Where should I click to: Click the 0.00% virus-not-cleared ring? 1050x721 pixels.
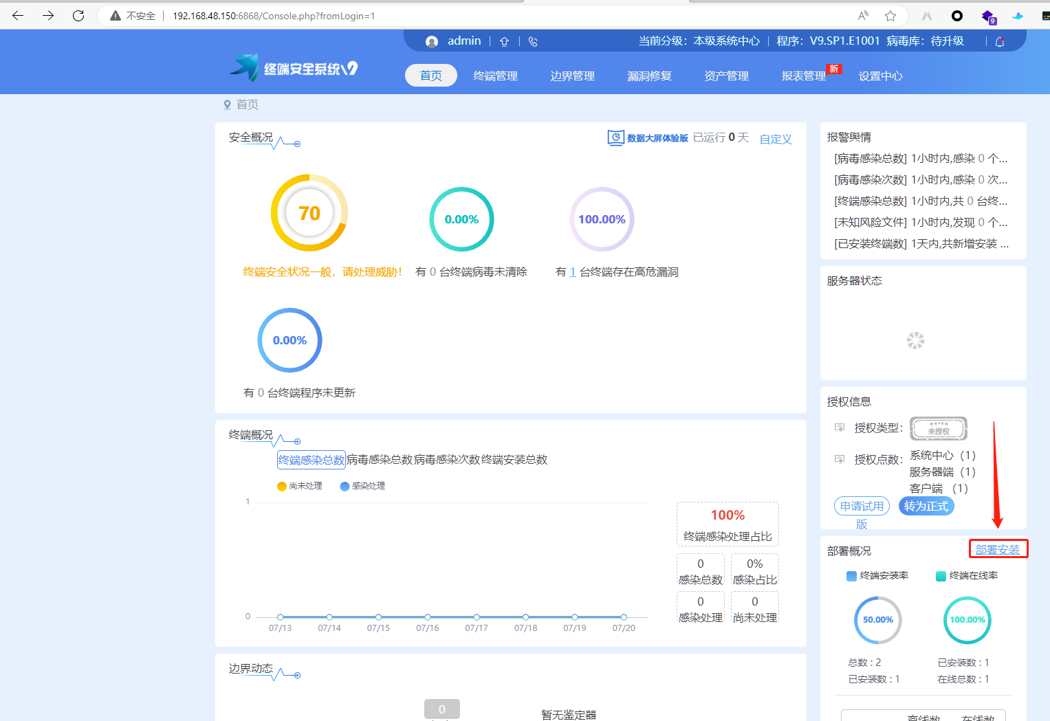[x=461, y=219]
